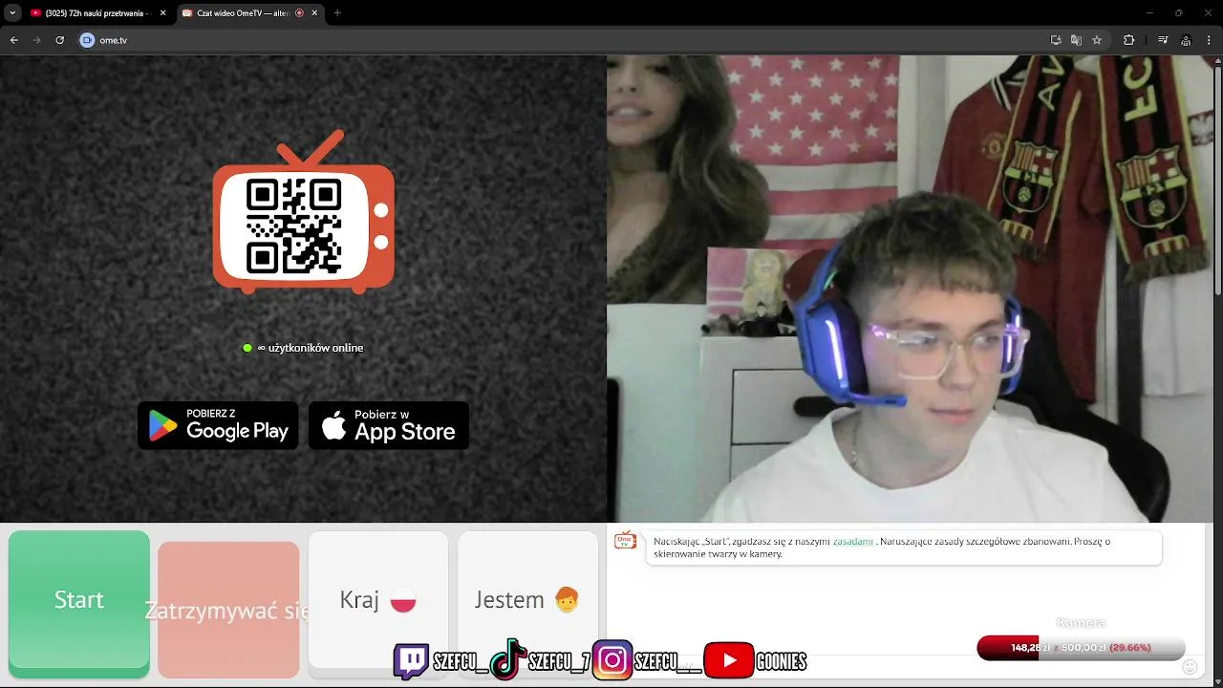The height and width of the screenshot is (688, 1223).
Task: Go forward to the next page
Action: (x=36, y=40)
